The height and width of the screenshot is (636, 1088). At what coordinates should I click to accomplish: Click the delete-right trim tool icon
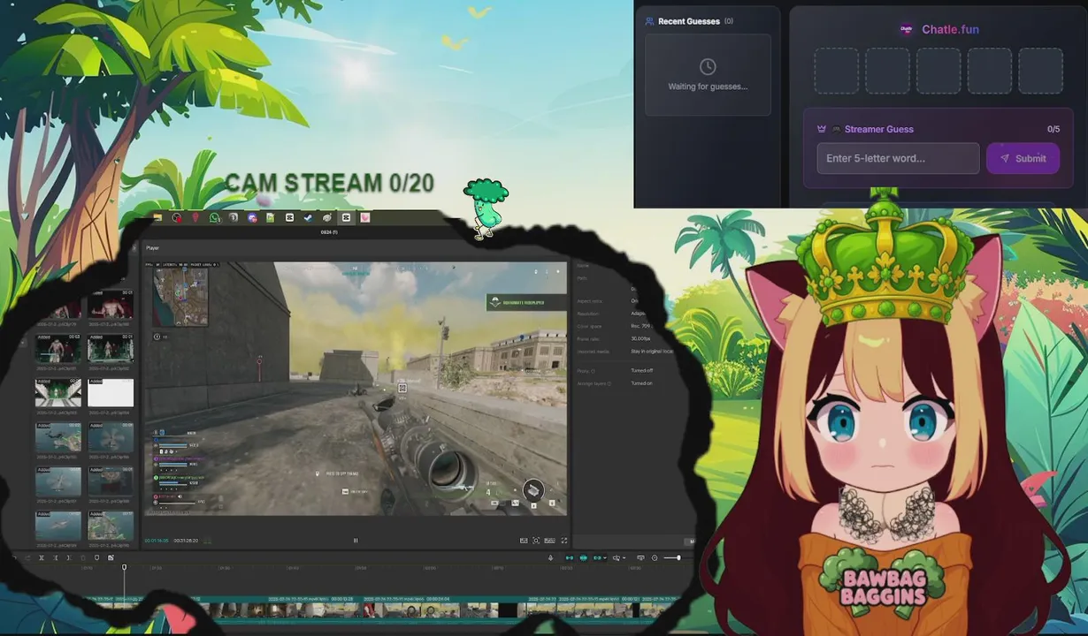pos(69,557)
